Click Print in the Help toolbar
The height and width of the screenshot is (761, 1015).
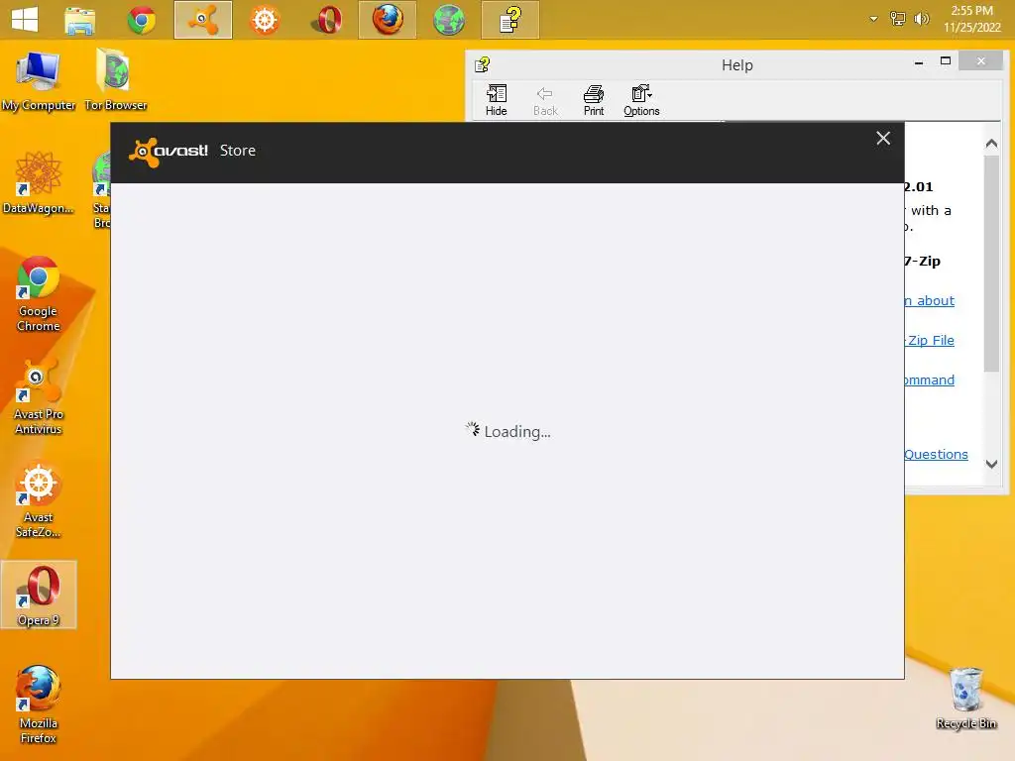click(593, 100)
